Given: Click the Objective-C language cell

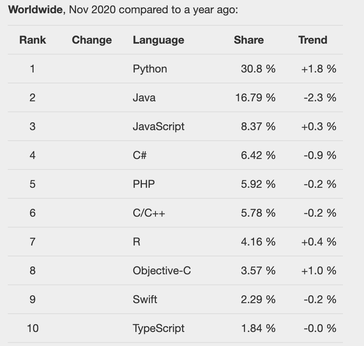Looking at the screenshot, I should pyautogui.click(x=162, y=270).
